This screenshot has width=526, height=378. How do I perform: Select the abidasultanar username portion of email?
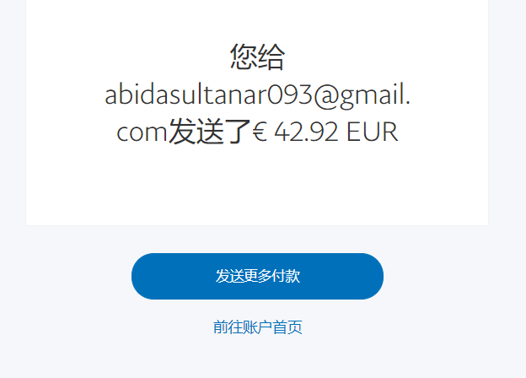pyautogui.click(x=185, y=94)
